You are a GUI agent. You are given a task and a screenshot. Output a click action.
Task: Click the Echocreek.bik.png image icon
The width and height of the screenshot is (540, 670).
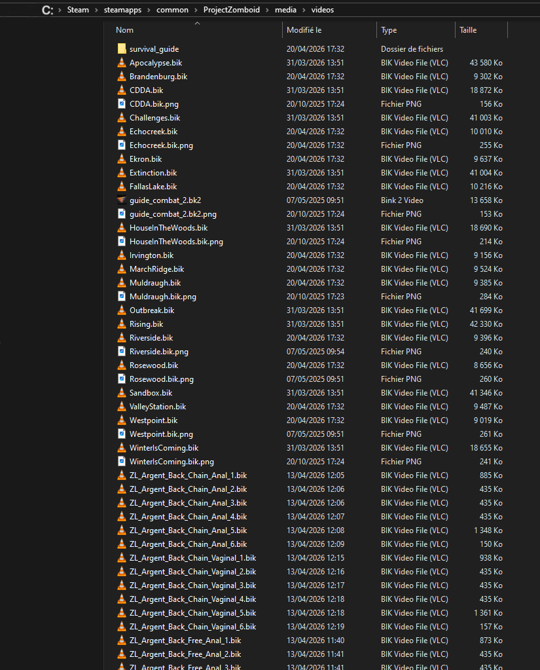pyautogui.click(x=122, y=145)
